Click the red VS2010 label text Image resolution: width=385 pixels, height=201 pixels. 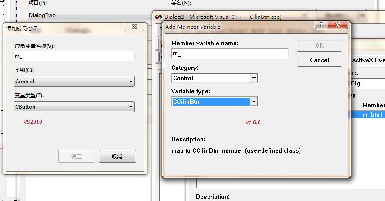(x=33, y=122)
